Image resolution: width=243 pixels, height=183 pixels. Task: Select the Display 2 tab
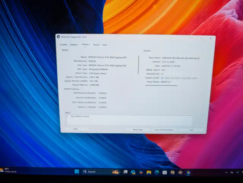point(86,44)
